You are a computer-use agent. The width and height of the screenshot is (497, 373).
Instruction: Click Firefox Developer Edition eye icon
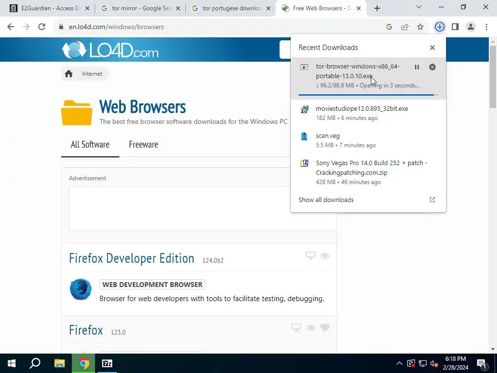tap(325, 255)
